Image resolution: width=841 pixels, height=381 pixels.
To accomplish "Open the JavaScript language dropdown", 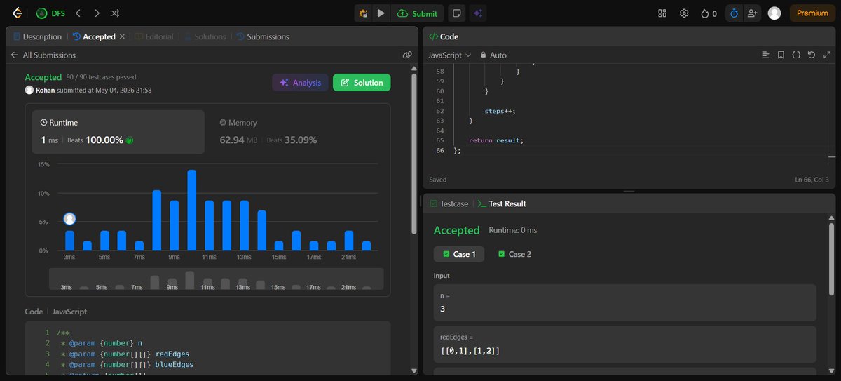I will click(449, 55).
